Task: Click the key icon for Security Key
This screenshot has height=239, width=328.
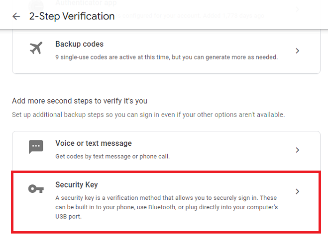Action: click(36, 189)
